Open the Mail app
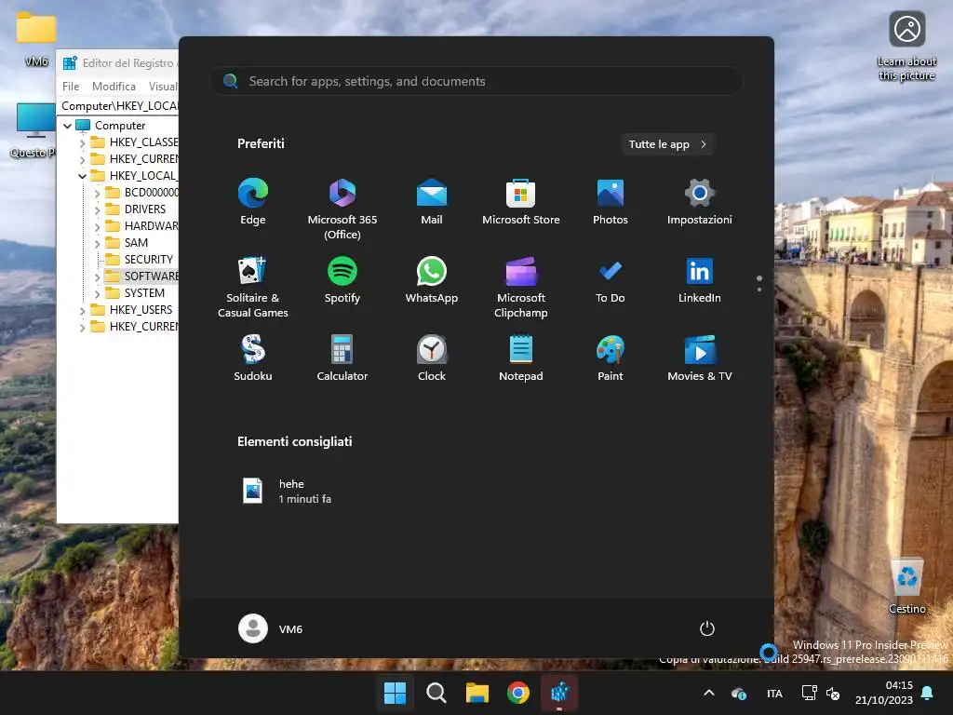Screen dimensions: 953x715 (x=432, y=202)
